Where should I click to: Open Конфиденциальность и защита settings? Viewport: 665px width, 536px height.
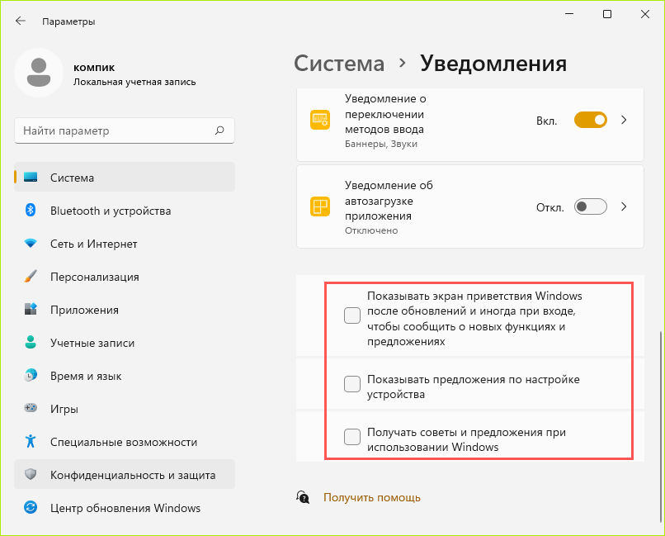tap(125, 474)
